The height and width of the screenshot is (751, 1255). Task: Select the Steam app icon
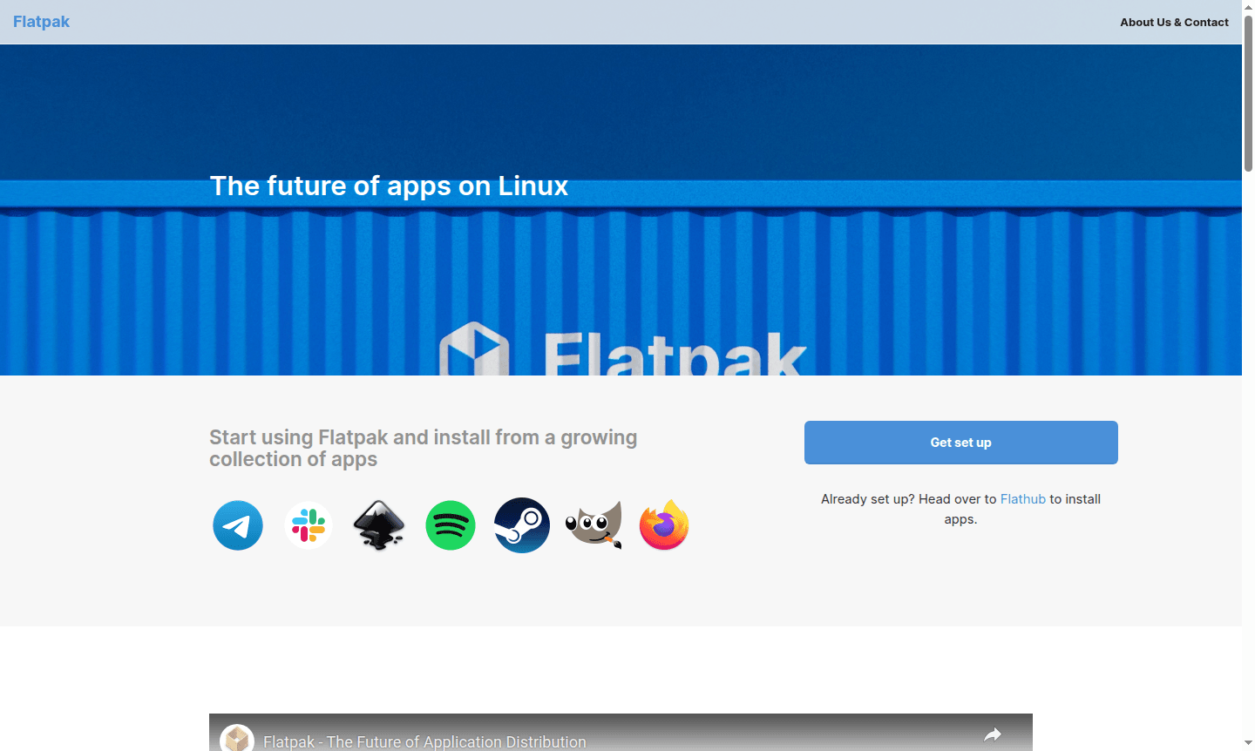[x=521, y=524]
